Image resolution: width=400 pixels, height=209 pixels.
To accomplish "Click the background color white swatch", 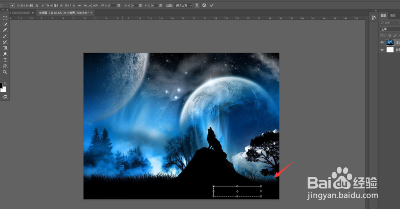I will click(4, 89).
